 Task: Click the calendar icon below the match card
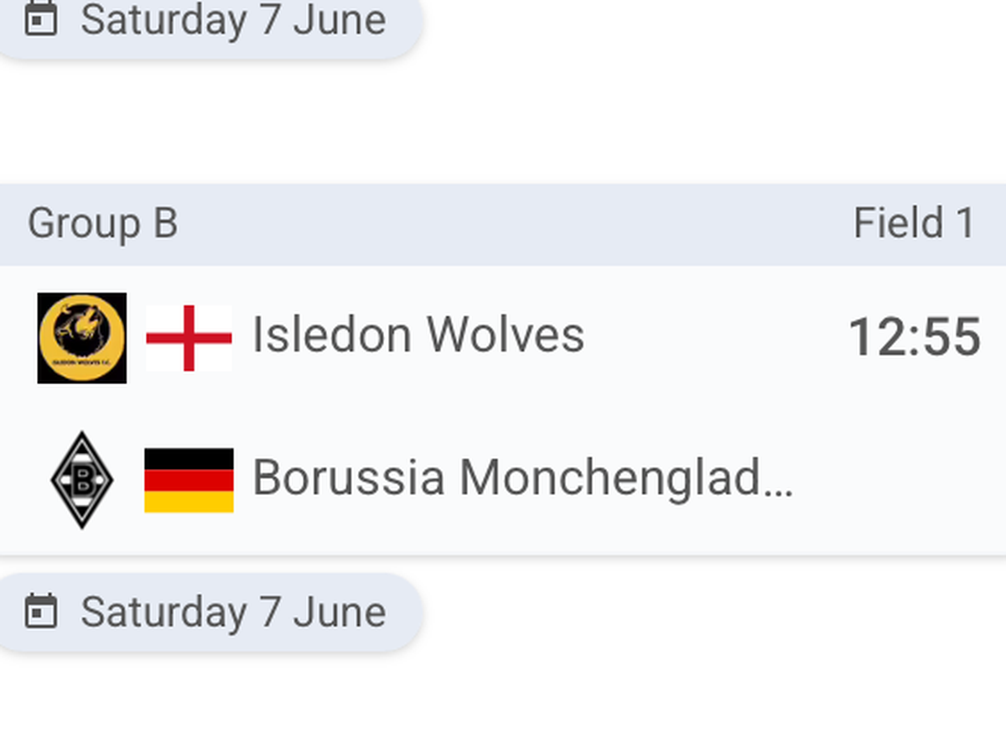coord(40,612)
